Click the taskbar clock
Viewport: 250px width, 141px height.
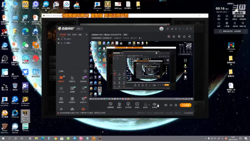(x=233, y=138)
